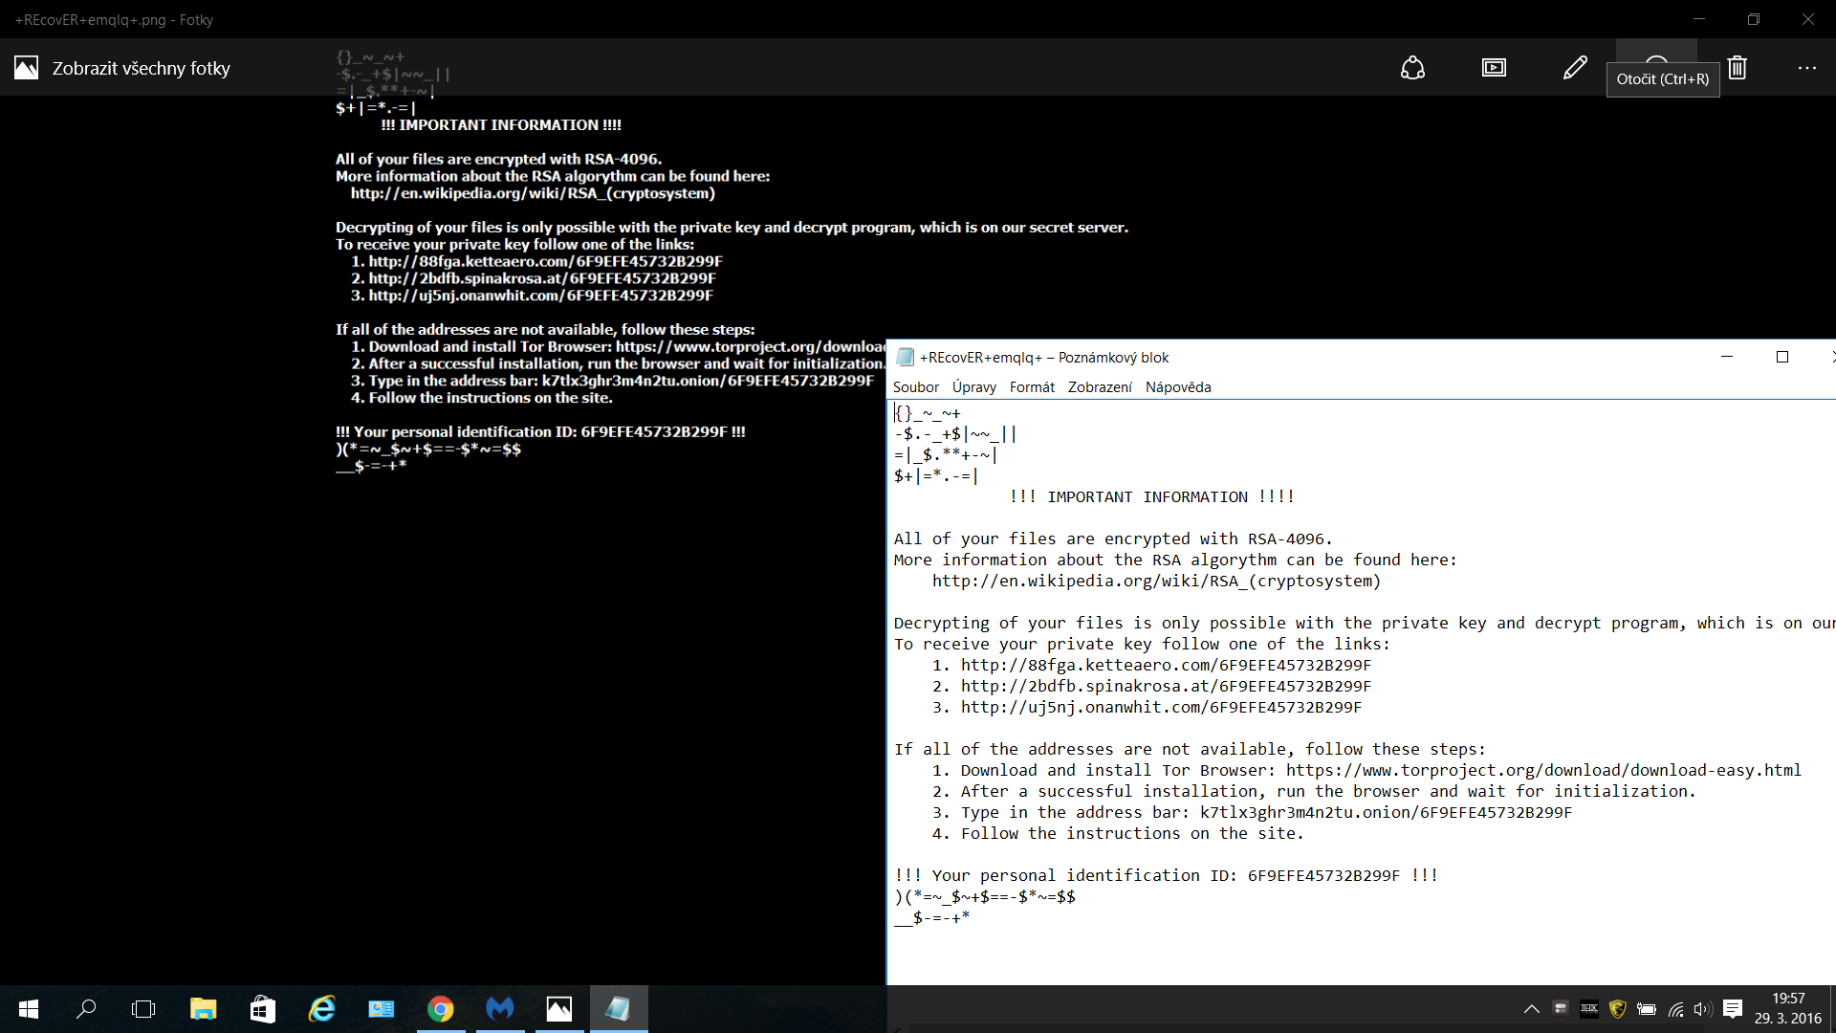Open Windows Start menu

click(x=29, y=1009)
